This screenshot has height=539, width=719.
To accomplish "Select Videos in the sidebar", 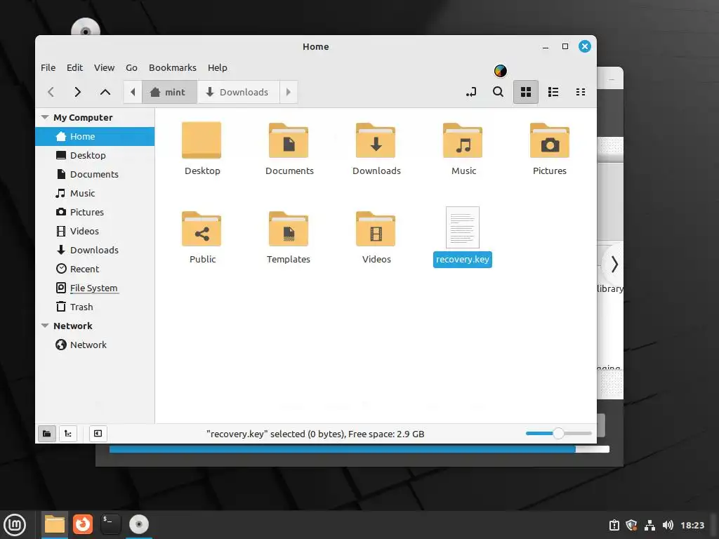I will point(95,231).
